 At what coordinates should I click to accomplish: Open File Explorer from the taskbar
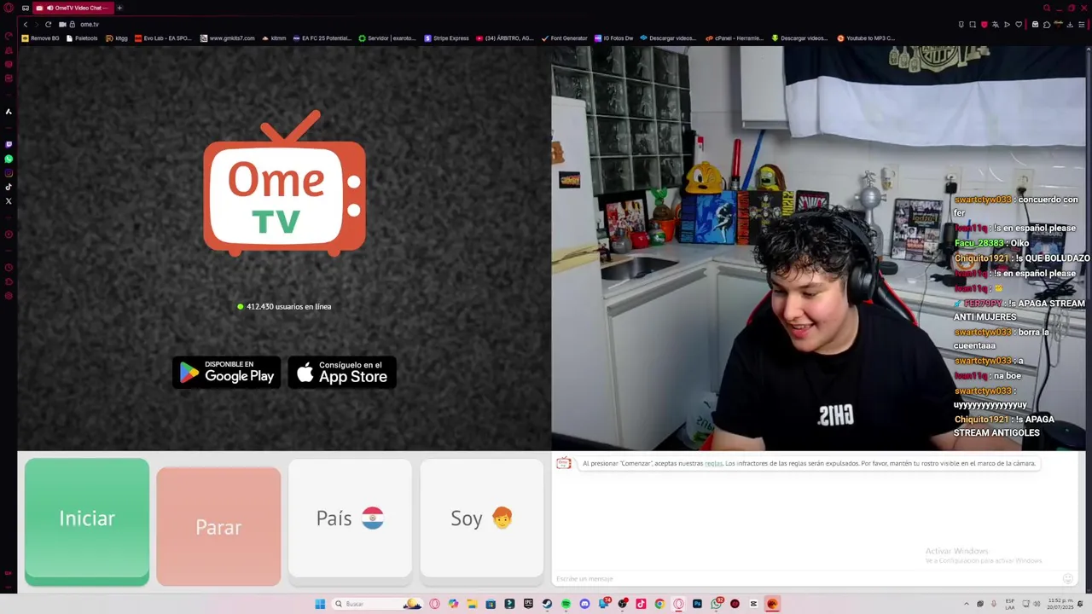click(x=472, y=604)
